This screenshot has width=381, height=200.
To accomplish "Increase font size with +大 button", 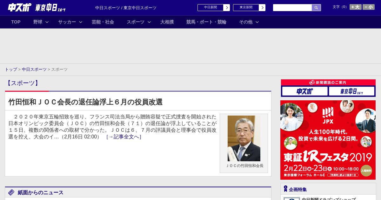I will 356,7.
